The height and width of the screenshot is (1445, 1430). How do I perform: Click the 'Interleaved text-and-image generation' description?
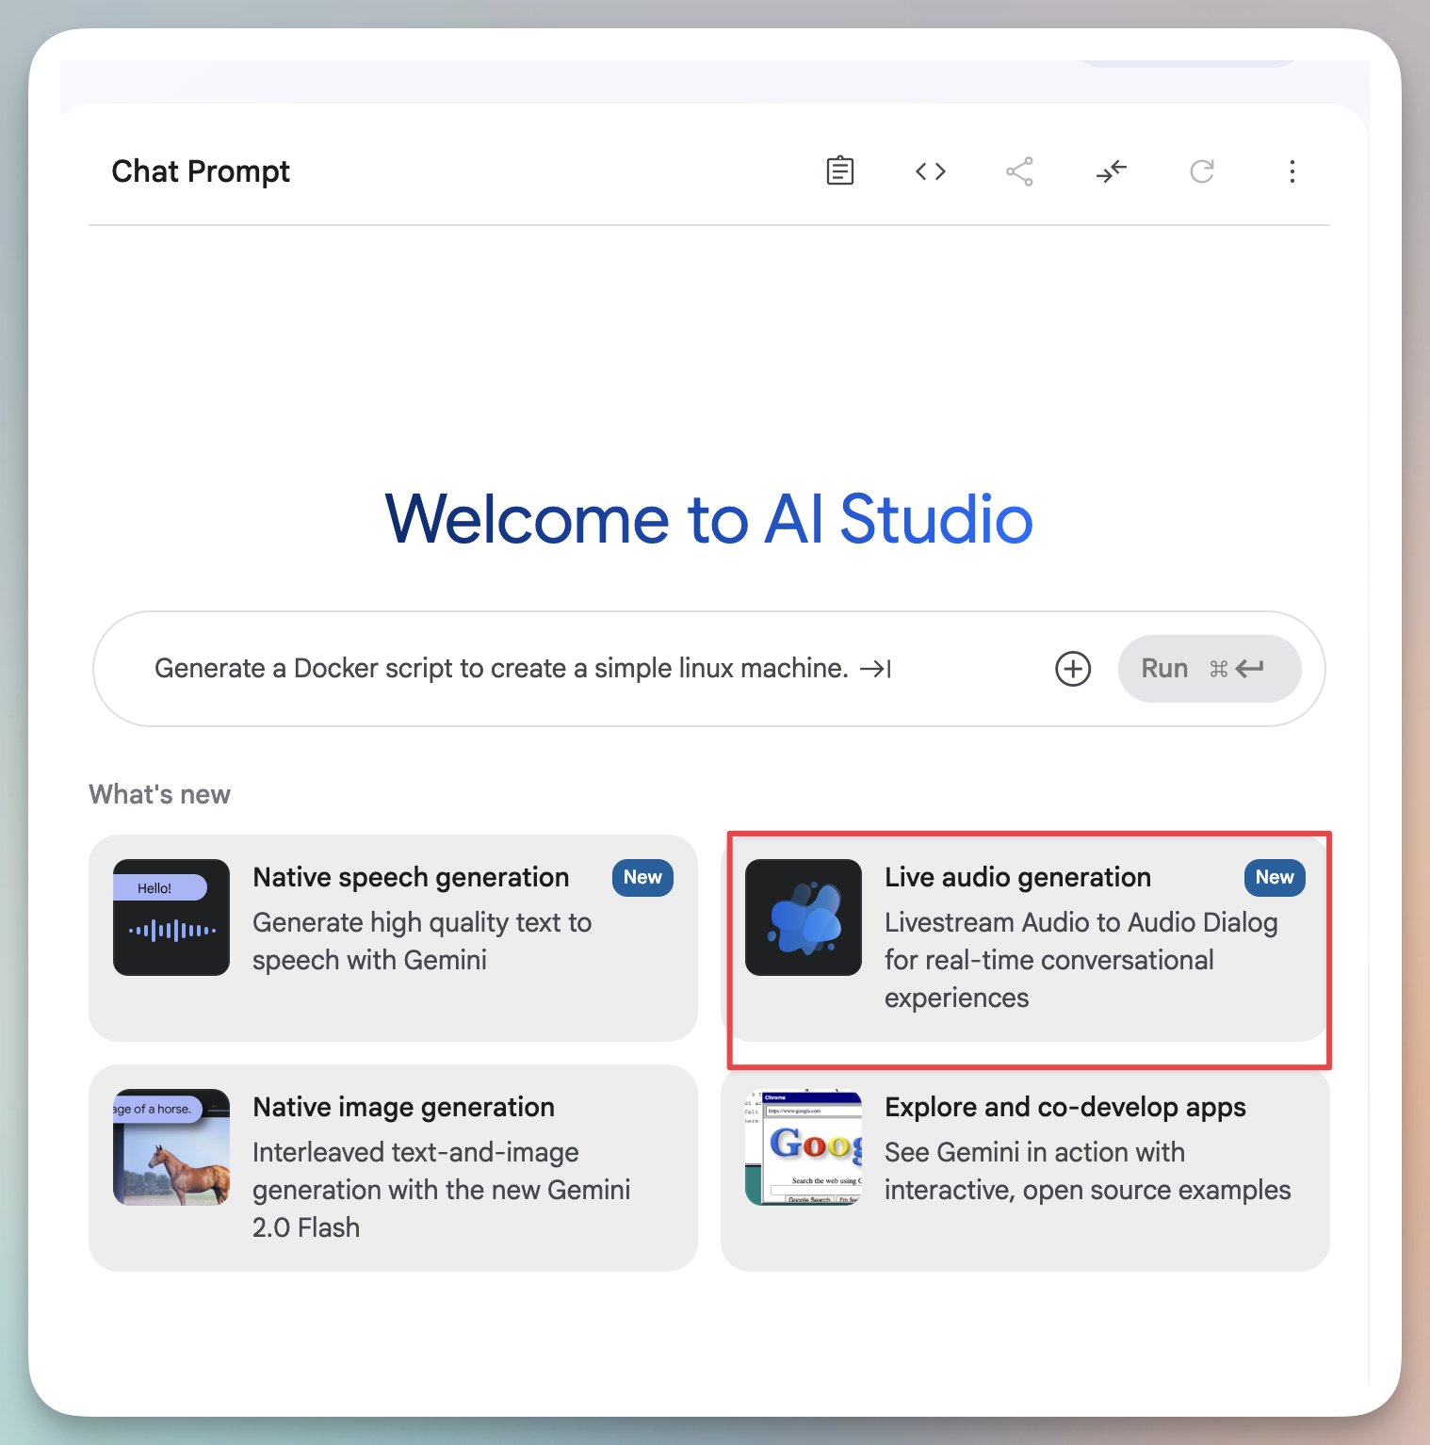(441, 1190)
